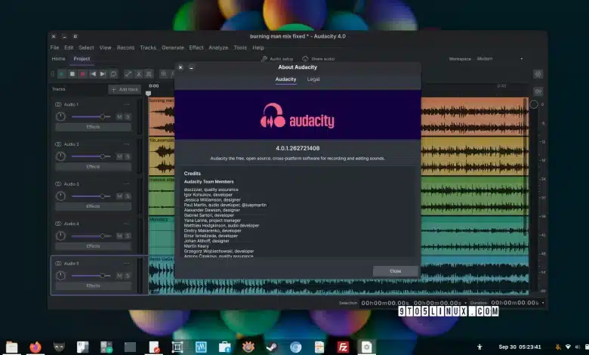Mute the Audio 2 track

pos(119,156)
